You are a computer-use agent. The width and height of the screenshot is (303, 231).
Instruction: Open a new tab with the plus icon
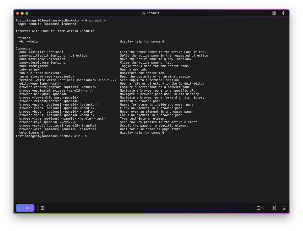point(42,208)
